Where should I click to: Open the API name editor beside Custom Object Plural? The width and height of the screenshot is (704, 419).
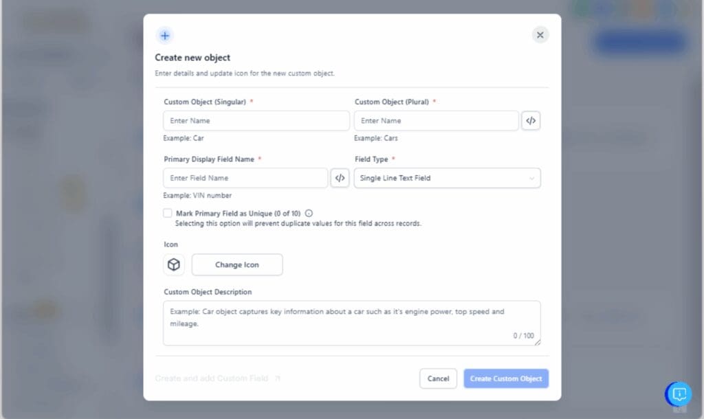[531, 120]
